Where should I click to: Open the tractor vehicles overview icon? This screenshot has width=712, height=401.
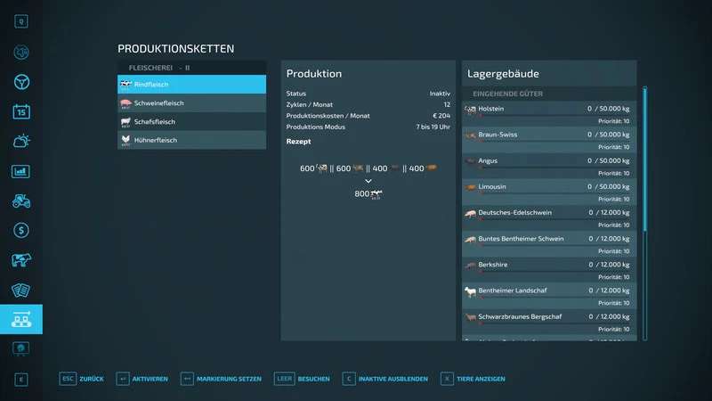pos(21,200)
